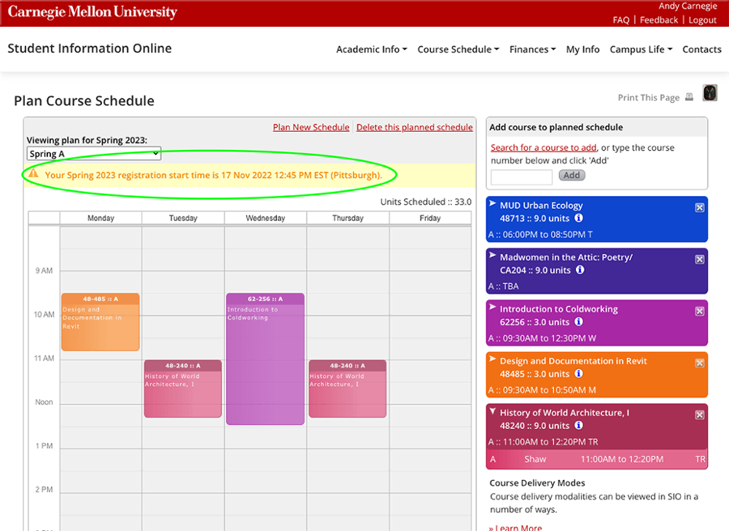Open info icon for Madwomen in the Attic
The height and width of the screenshot is (531, 729).
point(580,270)
